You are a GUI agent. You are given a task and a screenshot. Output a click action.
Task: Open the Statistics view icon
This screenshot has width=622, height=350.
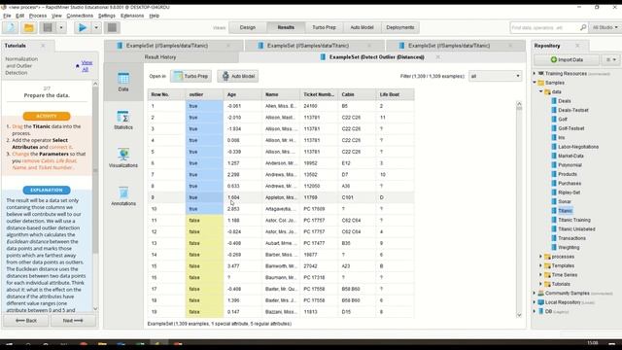(x=123, y=120)
